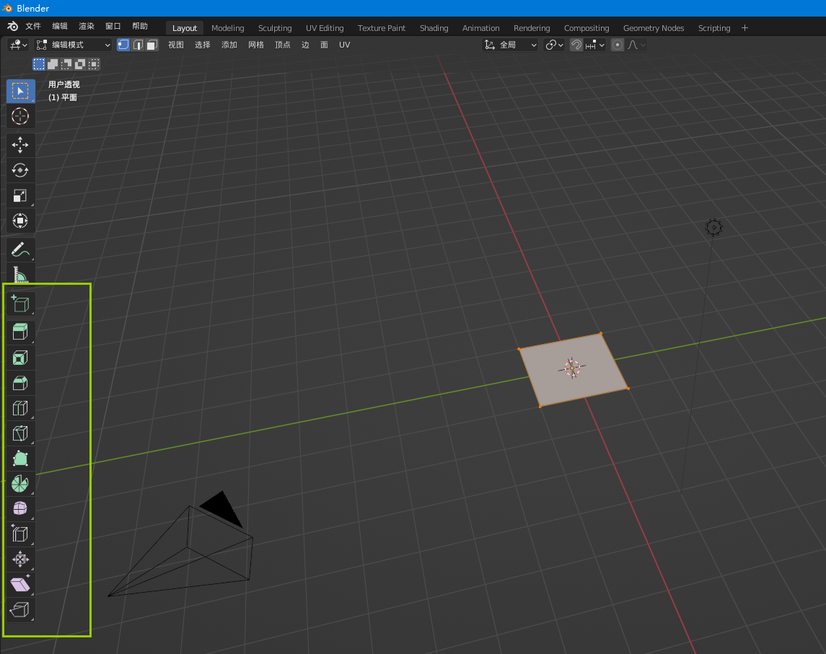Set selection mode to subtract

coord(66,64)
